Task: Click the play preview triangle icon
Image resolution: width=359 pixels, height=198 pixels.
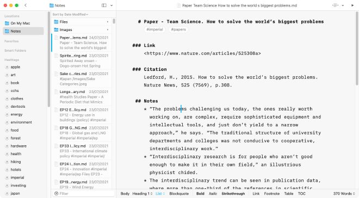Action: click(x=352, y=5)
